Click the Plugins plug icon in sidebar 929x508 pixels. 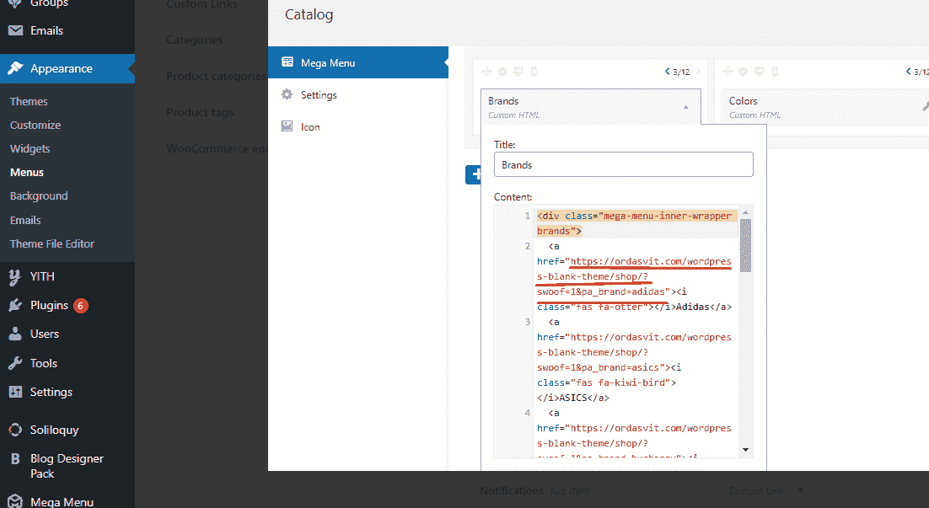[15, 306]
